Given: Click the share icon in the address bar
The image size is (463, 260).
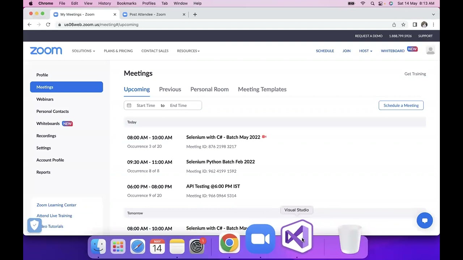Looking at the screenshot, I should 394,25.
